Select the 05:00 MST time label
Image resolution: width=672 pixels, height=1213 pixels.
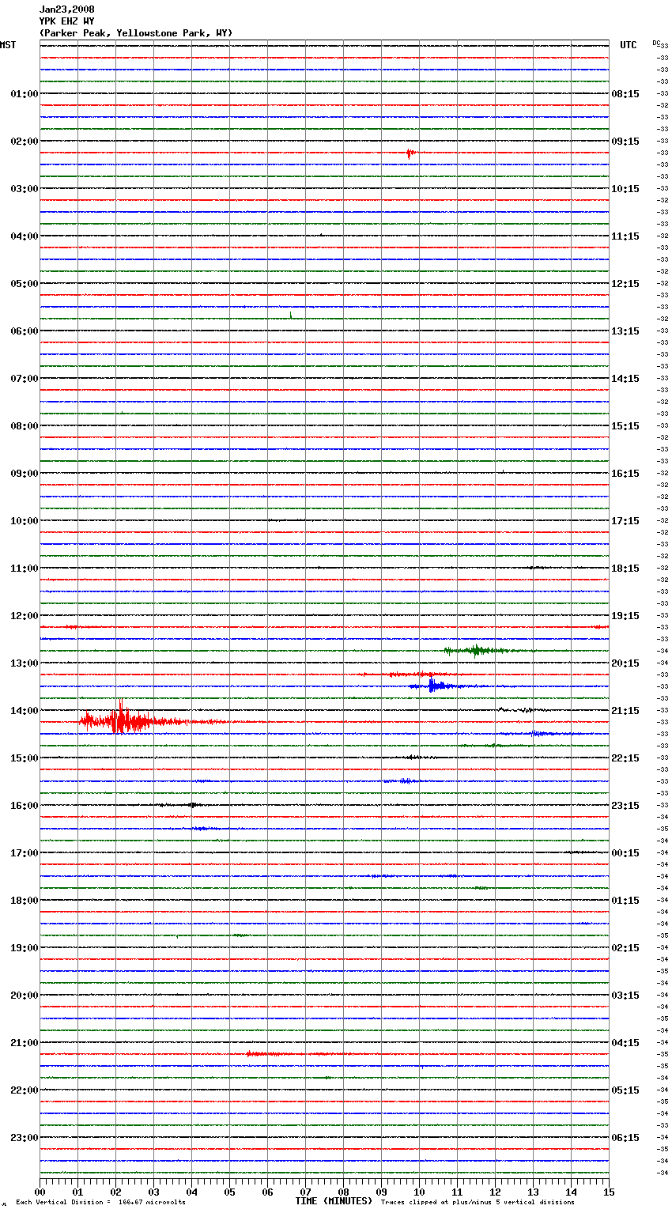click(x=25, y=284)
